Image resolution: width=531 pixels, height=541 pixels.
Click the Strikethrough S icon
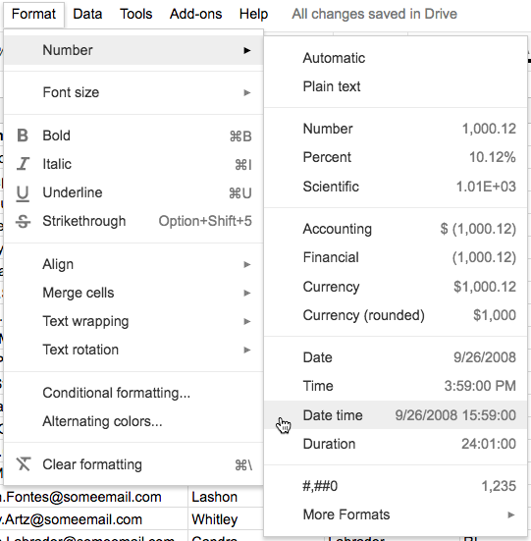click(24, 221)
